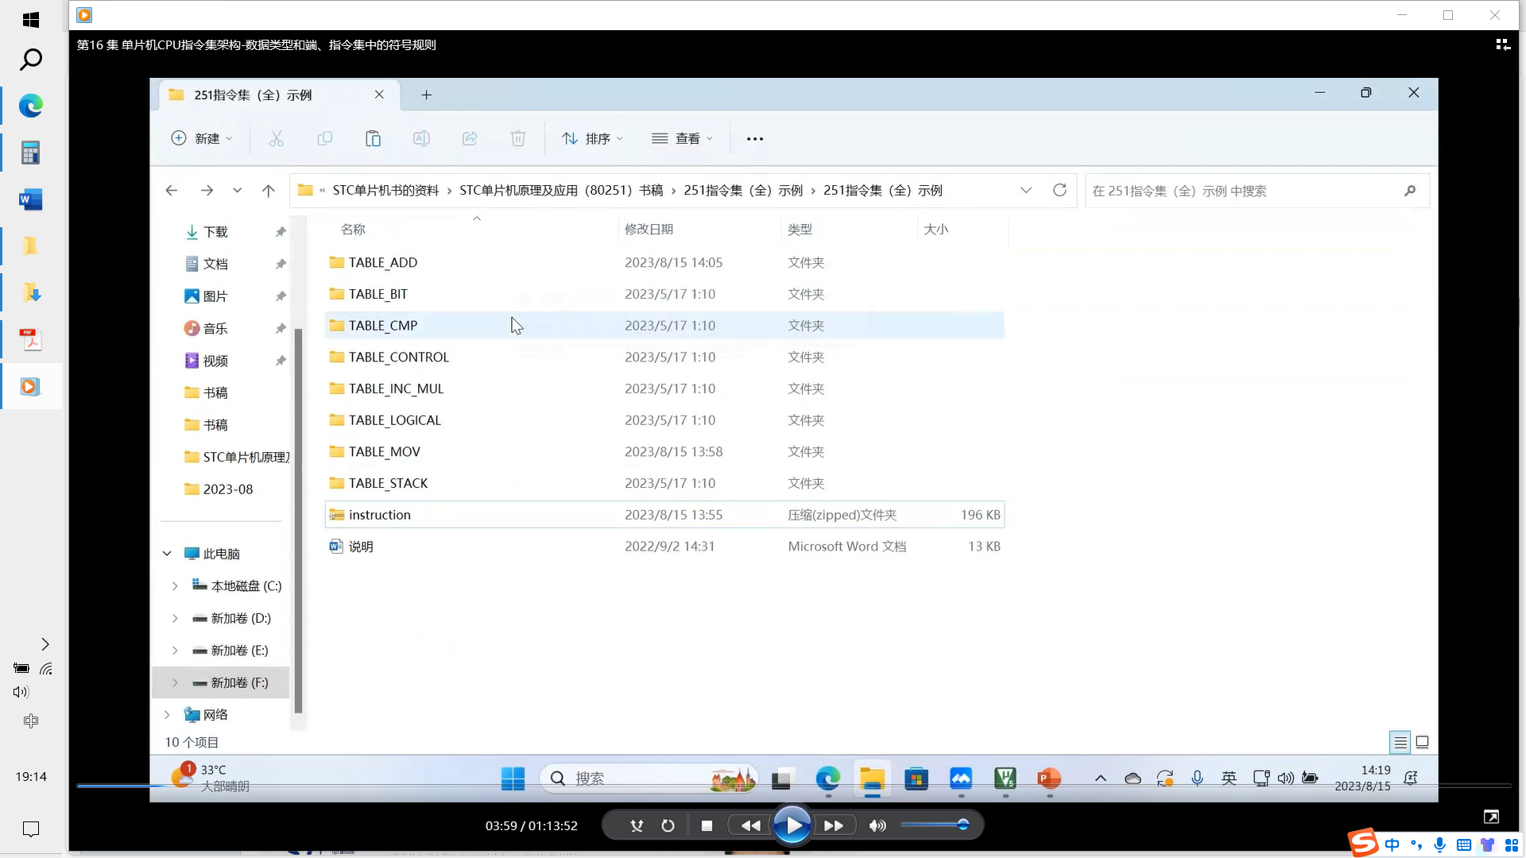Go up one folder level
This screenshot has height=858, width=1526.
(269, 191)
